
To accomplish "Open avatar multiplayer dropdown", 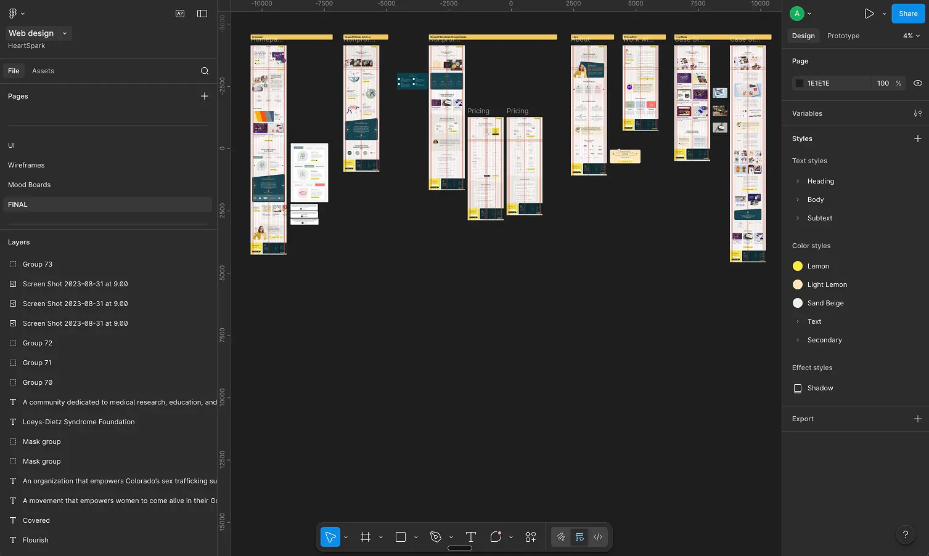I will coord(809,14).
